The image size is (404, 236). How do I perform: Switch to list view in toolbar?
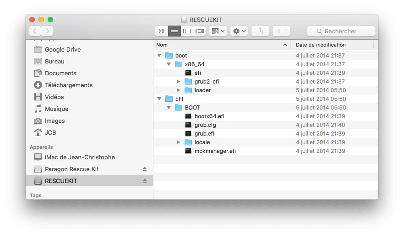coord(175,31)
